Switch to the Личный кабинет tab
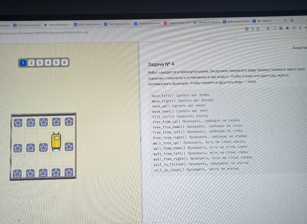Image resolution: width=307 pixels, height=224 pixels. (x=57, y=25)
